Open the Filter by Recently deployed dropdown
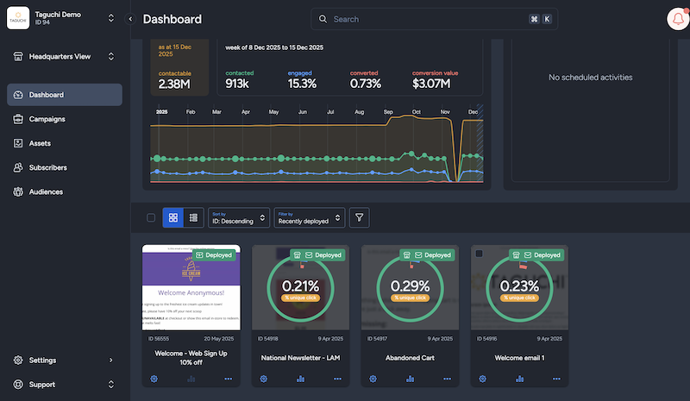690x401 pixels. (x=309, y=218)
